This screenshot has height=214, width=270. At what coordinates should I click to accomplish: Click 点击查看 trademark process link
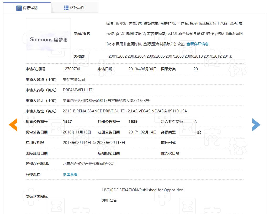tap(70, 174)
